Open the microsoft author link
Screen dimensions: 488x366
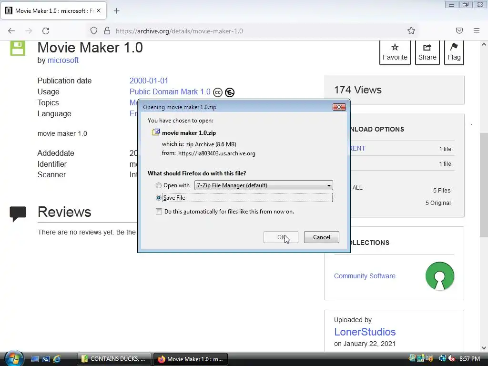63,61
